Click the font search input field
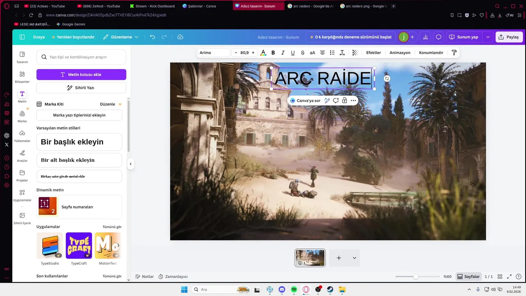Viewport: 526px width, 296px height. [81, 57]
